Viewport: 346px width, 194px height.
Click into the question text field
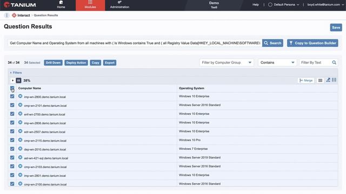(x=135, y=43)
